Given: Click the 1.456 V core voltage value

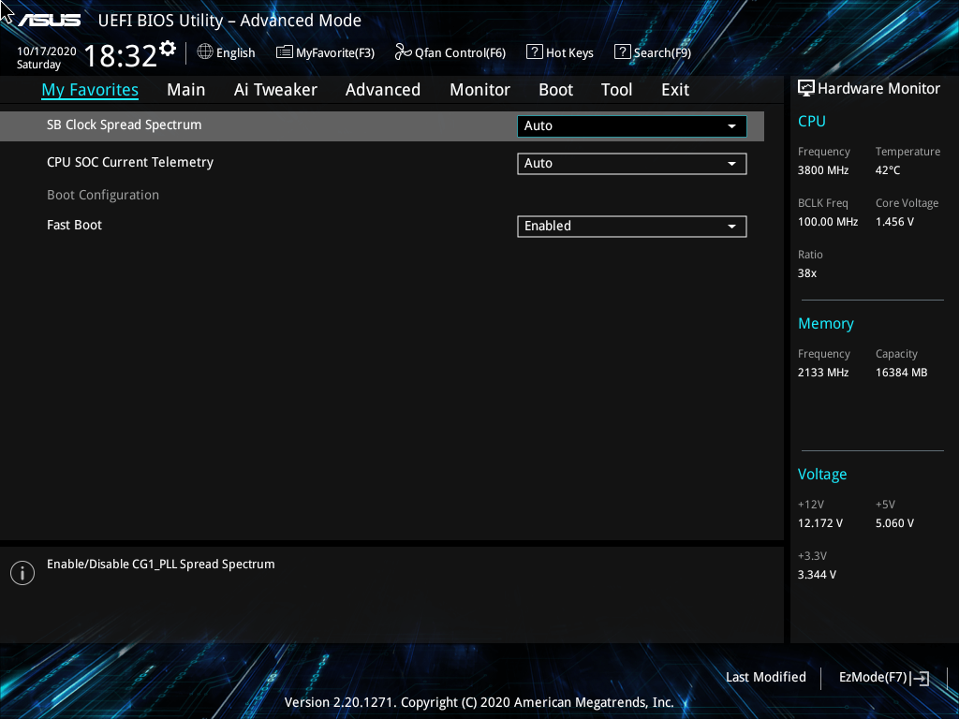Looking at the screenshot, I should 894,222.
